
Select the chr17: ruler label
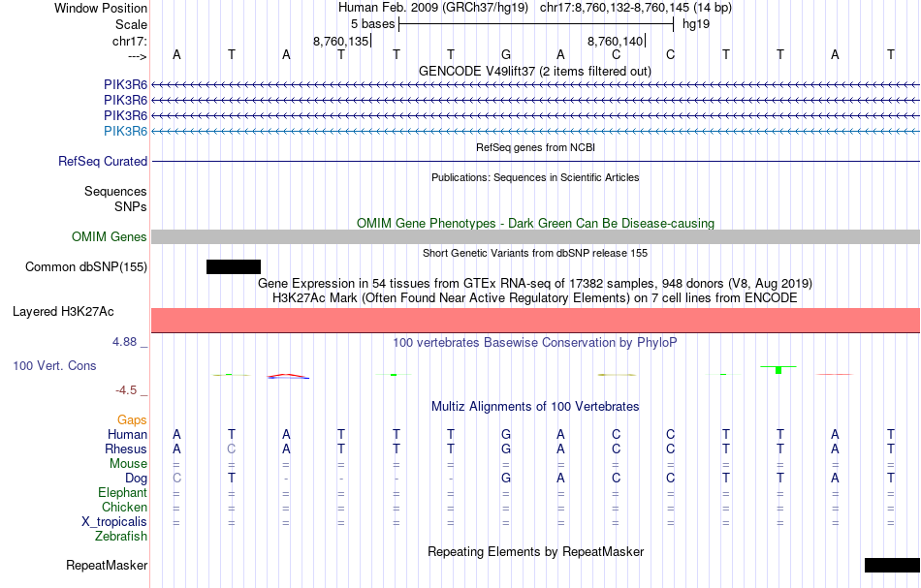tap(129, 41)
